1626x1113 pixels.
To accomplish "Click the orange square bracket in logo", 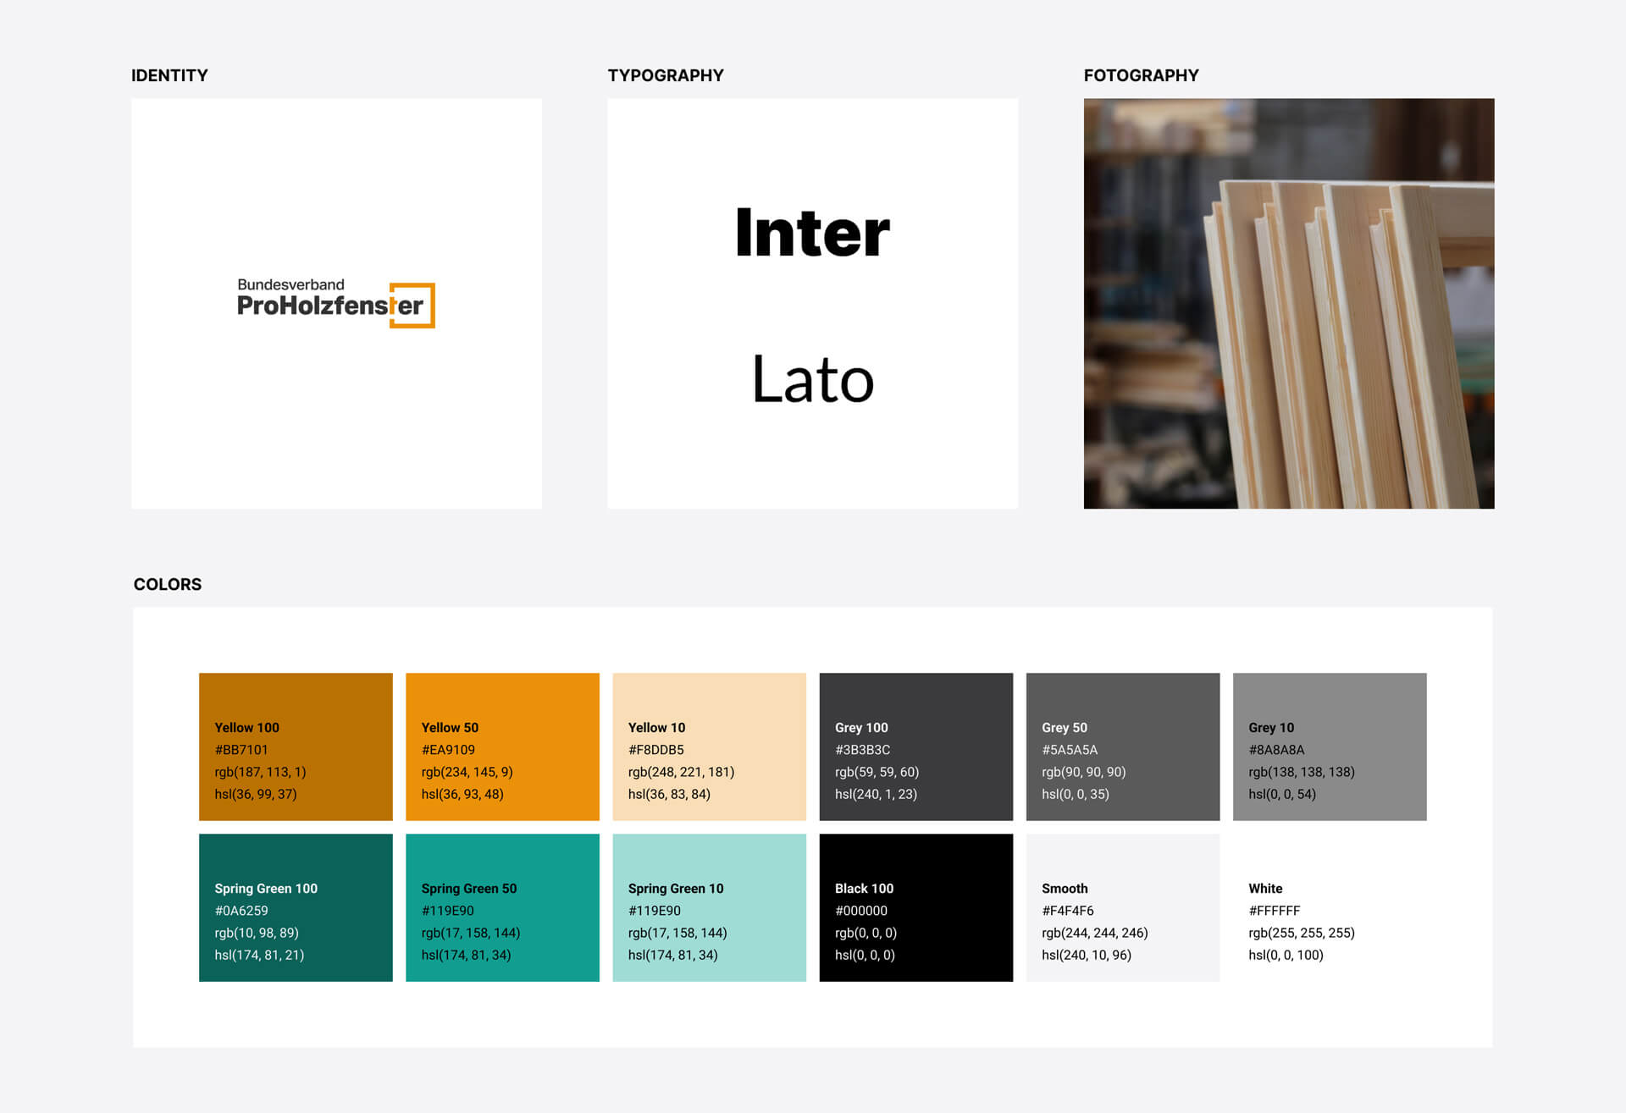I will coord(430,305).
